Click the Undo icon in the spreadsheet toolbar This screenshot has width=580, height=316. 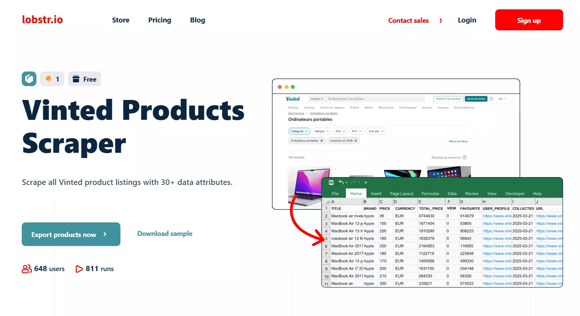341,182
